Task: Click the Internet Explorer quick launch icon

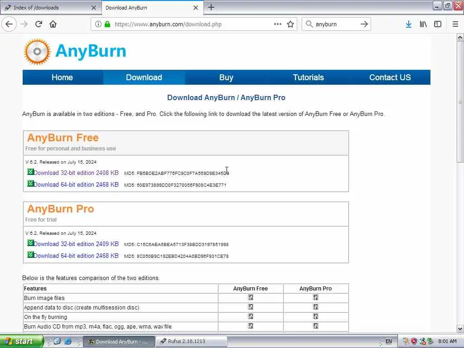Action: [68, 341]
